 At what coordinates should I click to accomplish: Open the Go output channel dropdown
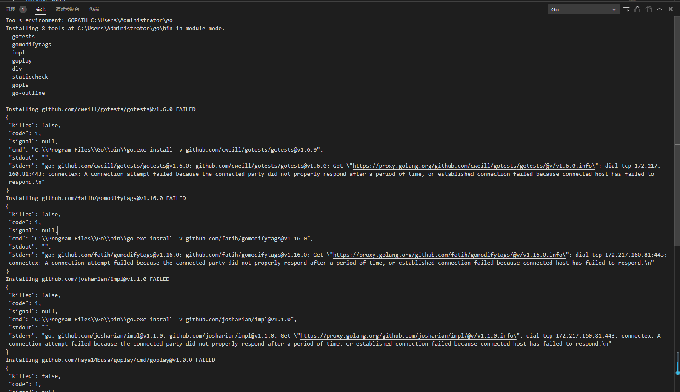[583, 9]
